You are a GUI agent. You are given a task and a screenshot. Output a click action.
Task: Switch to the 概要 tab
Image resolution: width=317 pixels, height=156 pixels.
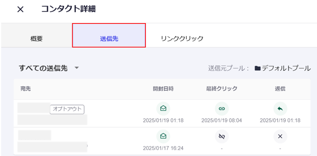click(36, 38)
